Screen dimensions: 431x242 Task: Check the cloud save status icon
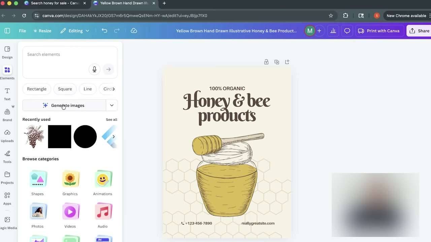pos(134,31)
